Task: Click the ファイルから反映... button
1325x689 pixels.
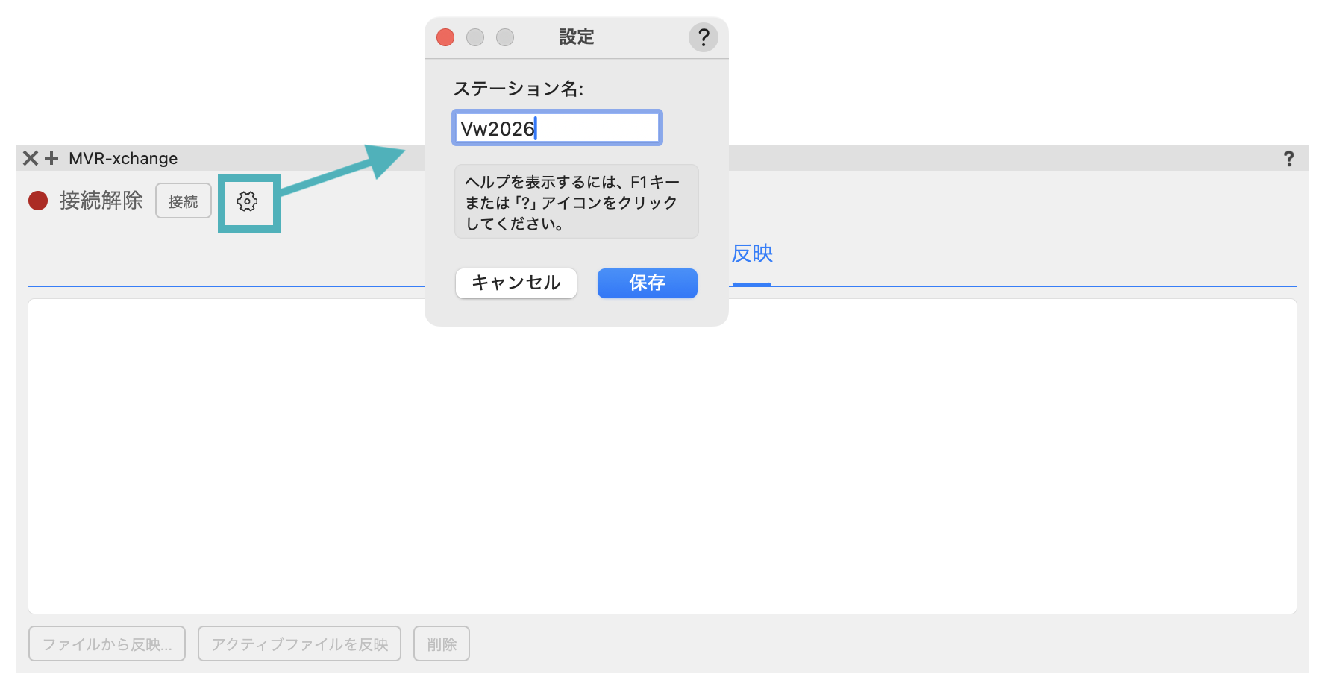Action: (107, 644)
